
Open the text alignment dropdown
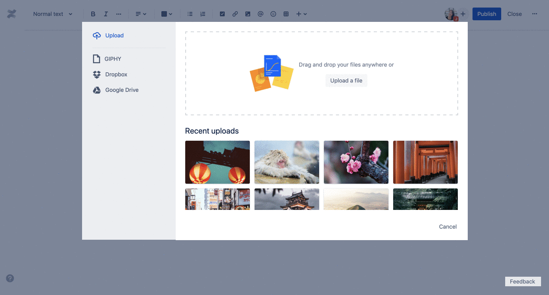[141, 14]
